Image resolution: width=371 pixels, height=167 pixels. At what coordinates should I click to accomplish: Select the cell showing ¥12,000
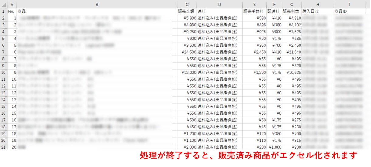click(187, 73)
